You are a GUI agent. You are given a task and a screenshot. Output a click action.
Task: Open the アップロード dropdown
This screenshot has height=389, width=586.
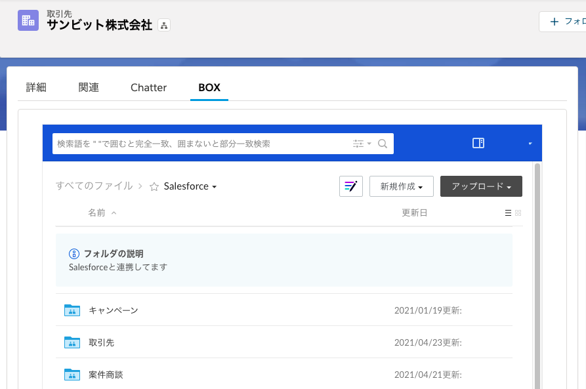click(481, 186)
